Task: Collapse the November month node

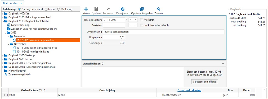Action: pos(8,44)
